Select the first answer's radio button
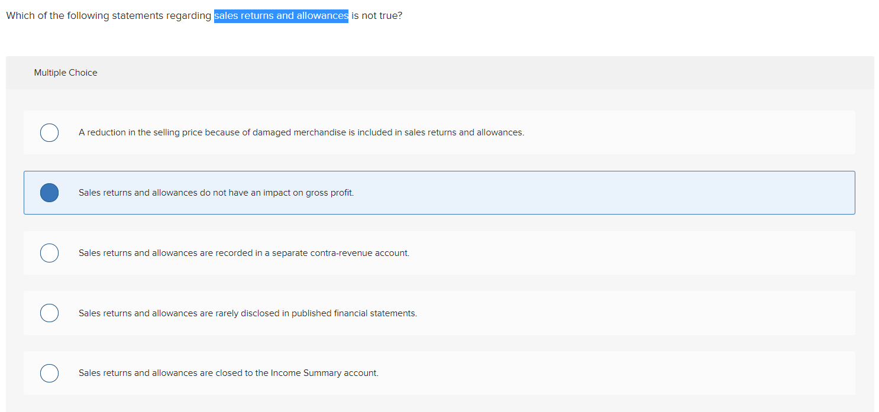The width and height of the screenshot is (879, 412). (49, 132)
